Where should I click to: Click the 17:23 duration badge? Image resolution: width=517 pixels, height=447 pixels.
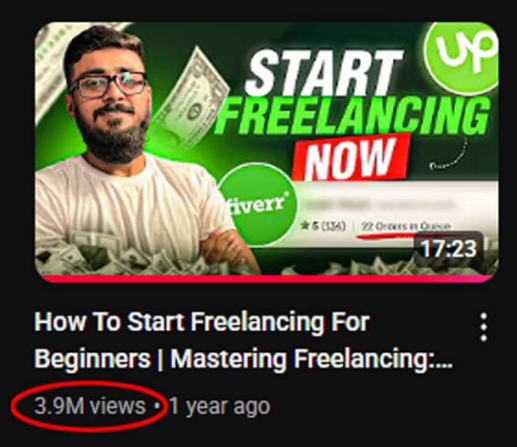[x=449, y=249]
